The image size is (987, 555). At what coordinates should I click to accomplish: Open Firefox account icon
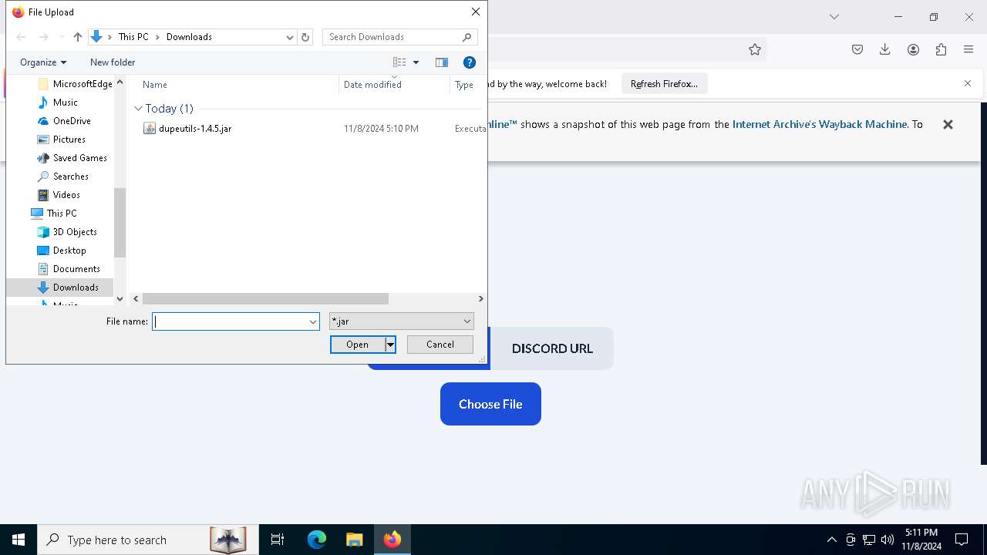point(913,49)
